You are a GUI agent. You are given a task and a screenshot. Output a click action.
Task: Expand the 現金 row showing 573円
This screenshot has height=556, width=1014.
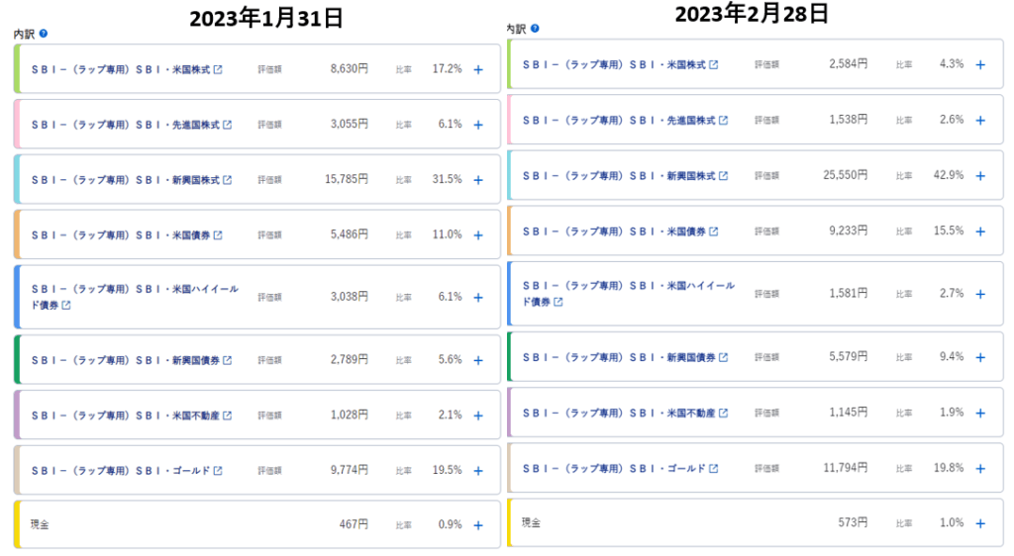click(981, 523)
